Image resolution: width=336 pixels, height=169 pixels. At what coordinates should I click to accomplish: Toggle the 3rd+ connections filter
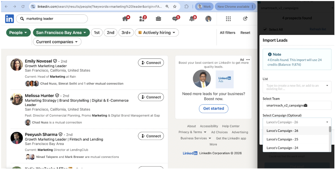(x=126, y=33)
